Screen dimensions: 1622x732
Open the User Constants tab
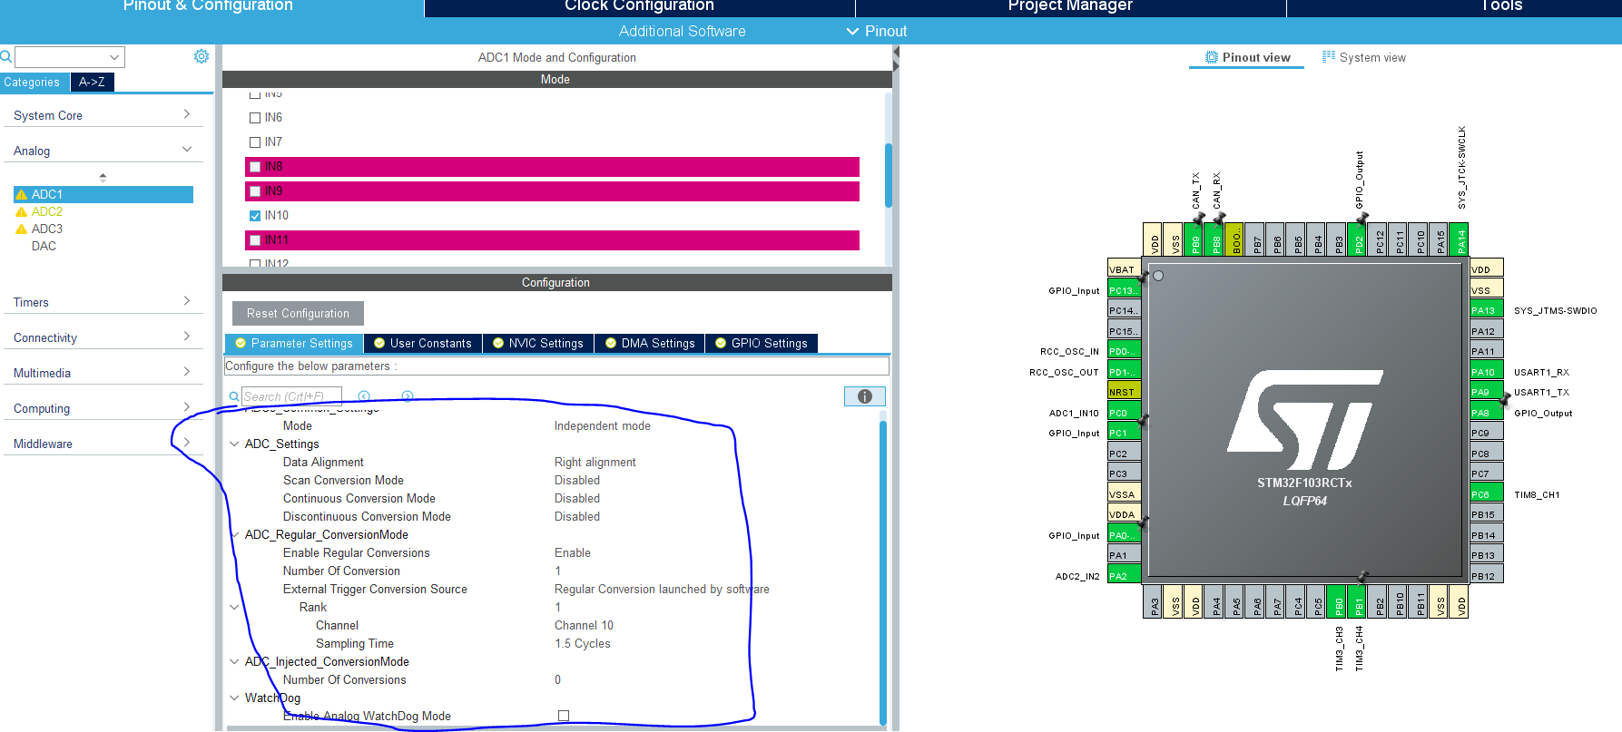click(x=423, y=343)
